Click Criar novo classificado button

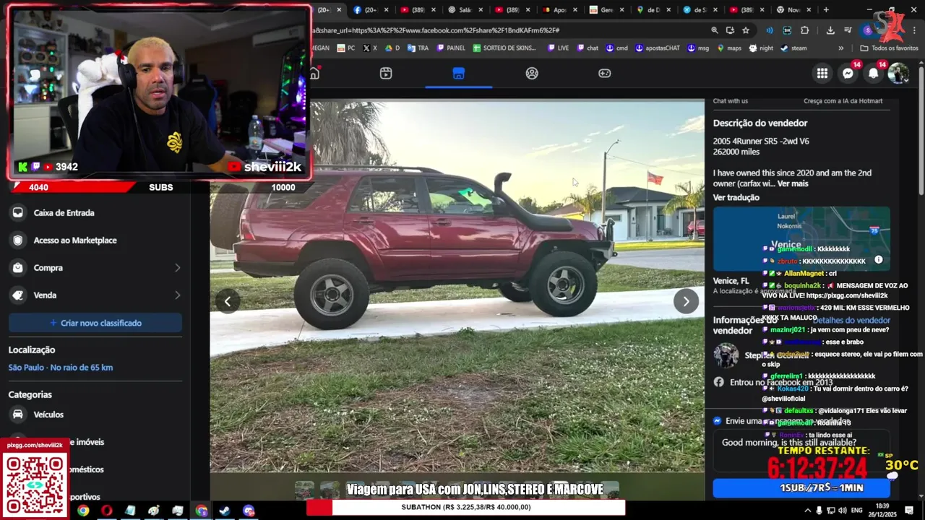[95, 323]
